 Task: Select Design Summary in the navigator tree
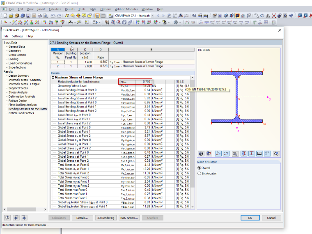tap(19, 76)
